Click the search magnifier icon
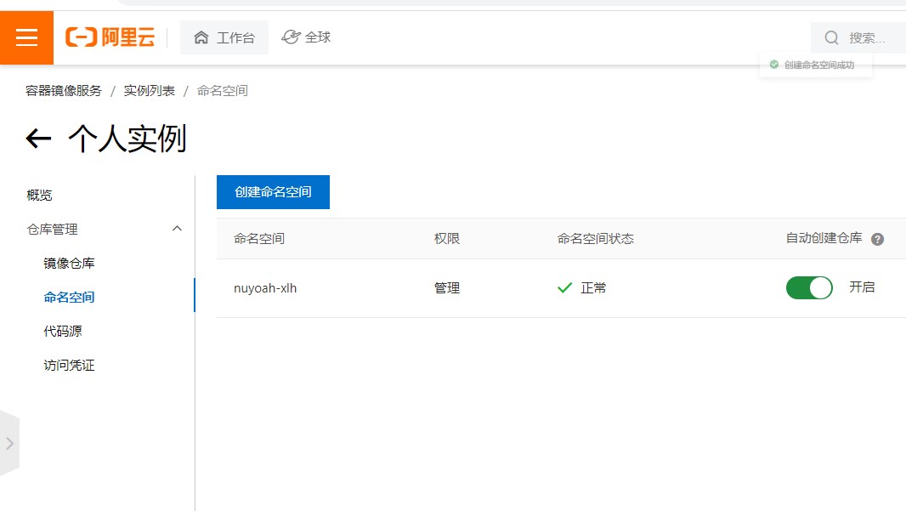The image size is (906, 511). coord(831,38)
